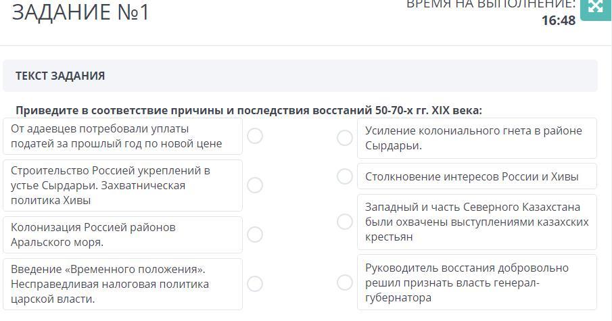Click the 16:48 countdown timer
612x321 pixels.
point(559,20)
